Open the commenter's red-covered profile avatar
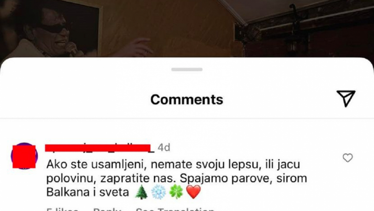The image size is (374, 211). click(24, 156)
